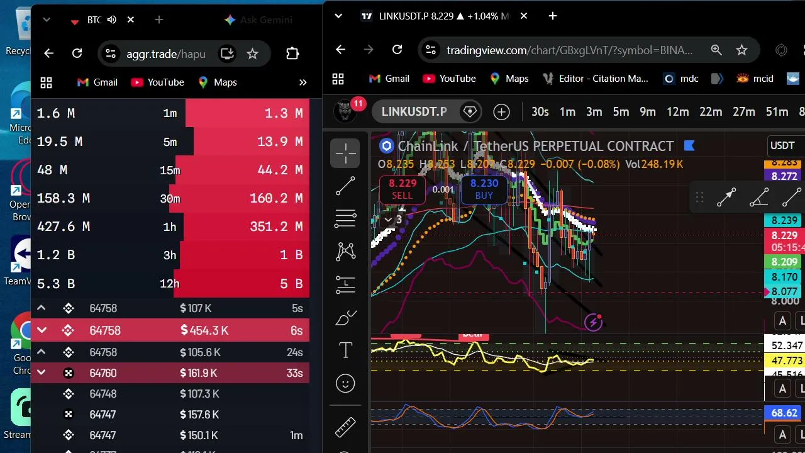Open the mcid bookmark
Image resolution: width=805 pixels, height=453 pixels.
[x=755, y=79]
